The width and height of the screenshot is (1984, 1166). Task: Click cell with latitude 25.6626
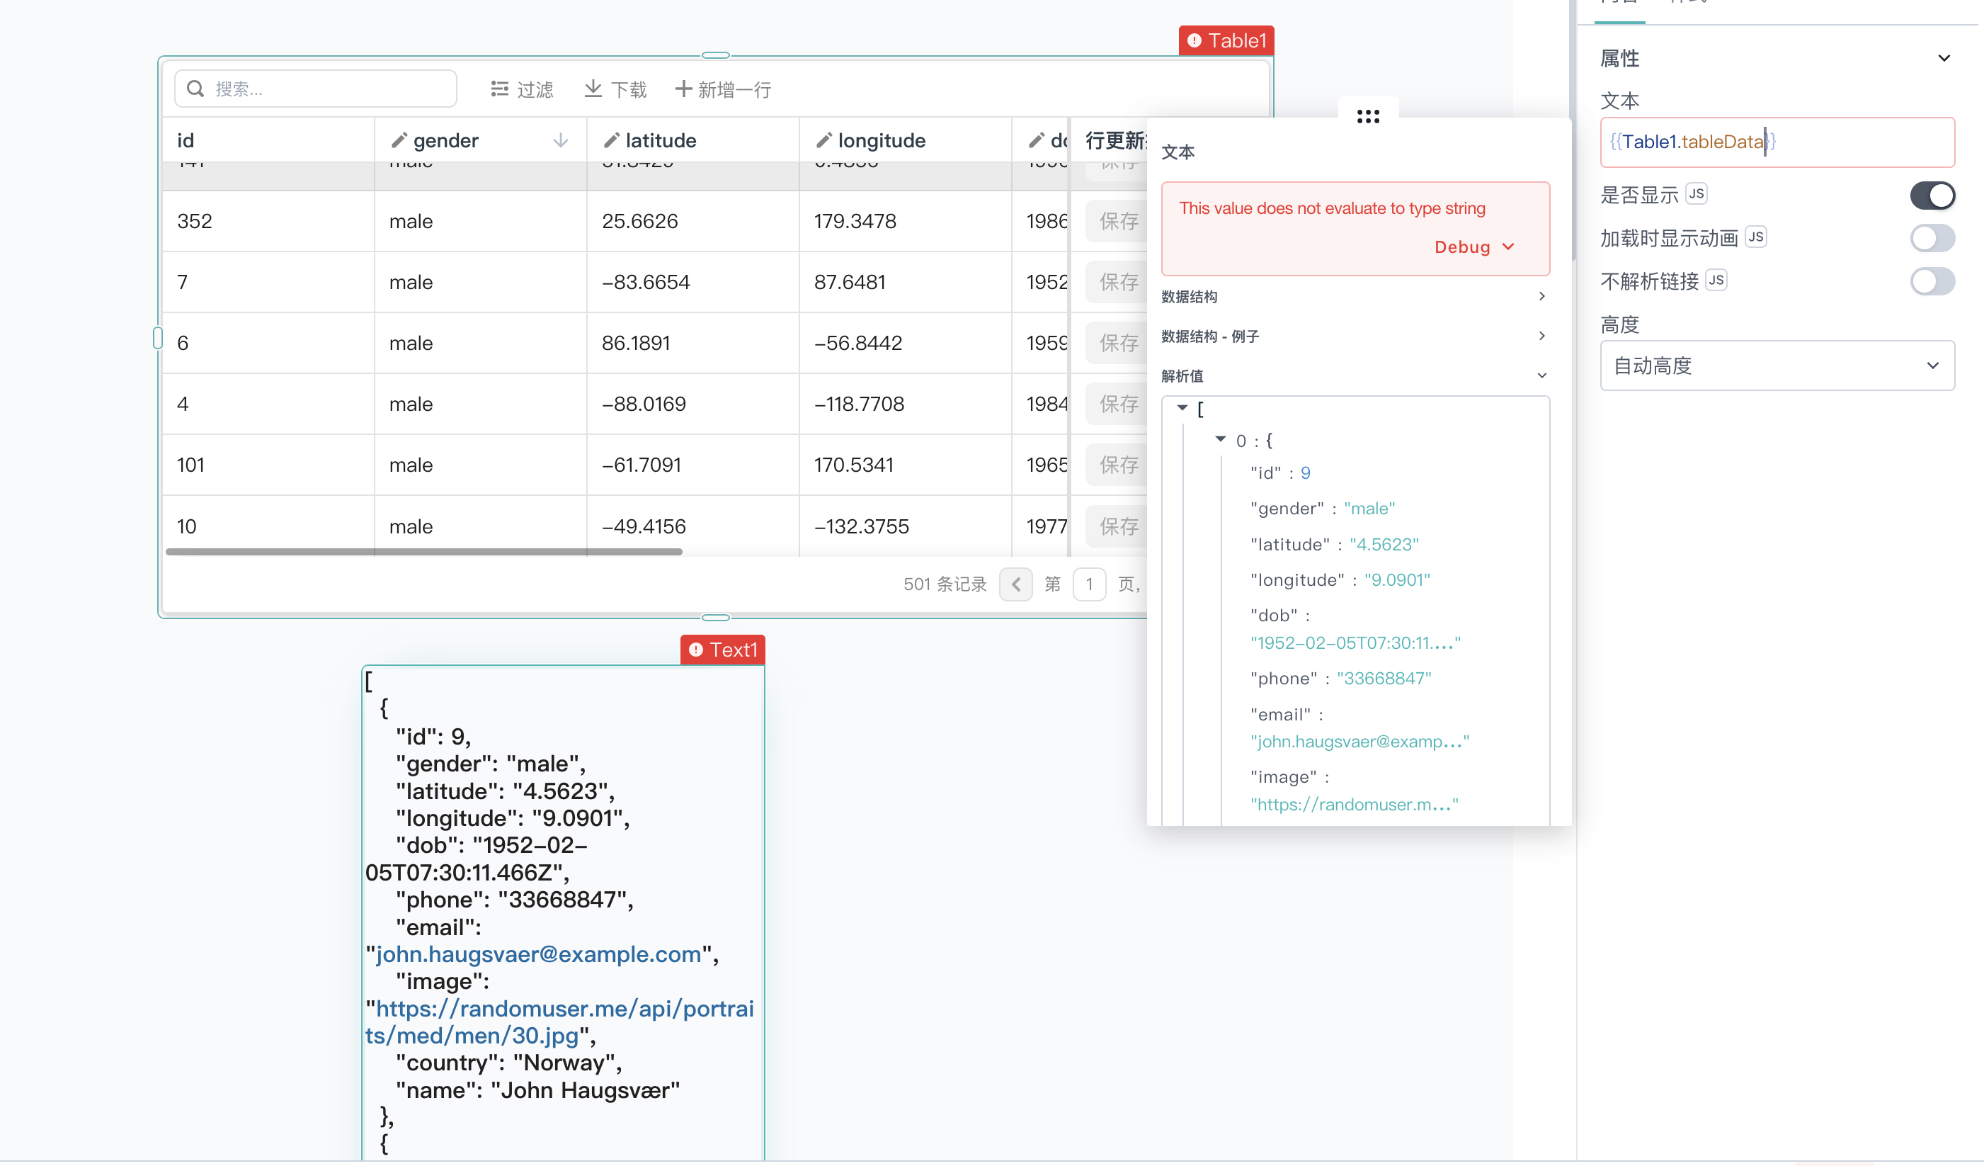tap(692, 222)
